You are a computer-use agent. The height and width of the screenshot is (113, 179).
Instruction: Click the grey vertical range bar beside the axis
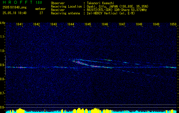(x=5, y=65)
